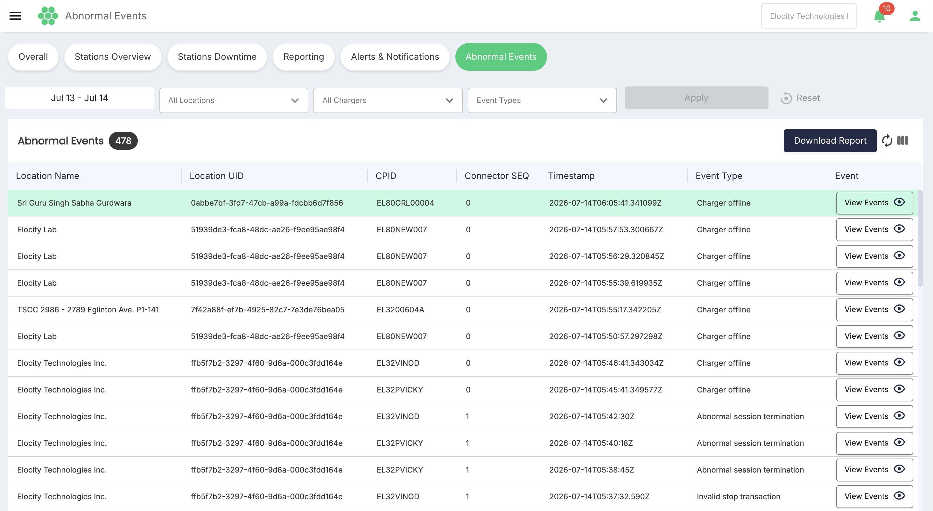The image size is (933, 511).
Task: Open the notifications bell
Action: [x=879, y=16]
